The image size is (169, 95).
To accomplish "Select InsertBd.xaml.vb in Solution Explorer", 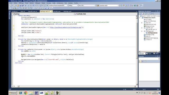I will pyautogui.click(x=152, y=30).
